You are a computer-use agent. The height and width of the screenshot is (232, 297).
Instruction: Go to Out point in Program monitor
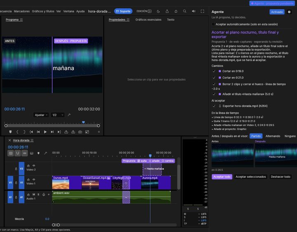click(x=59, y=132)
